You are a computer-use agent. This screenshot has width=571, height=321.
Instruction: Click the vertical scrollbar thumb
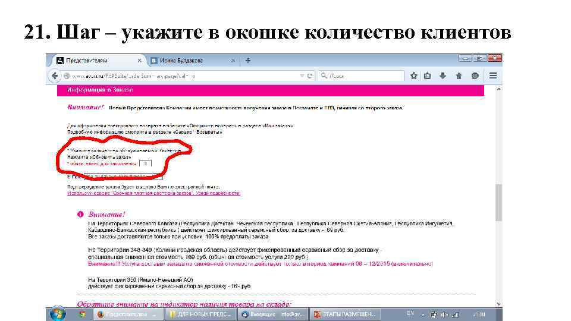tap(498, 202)
